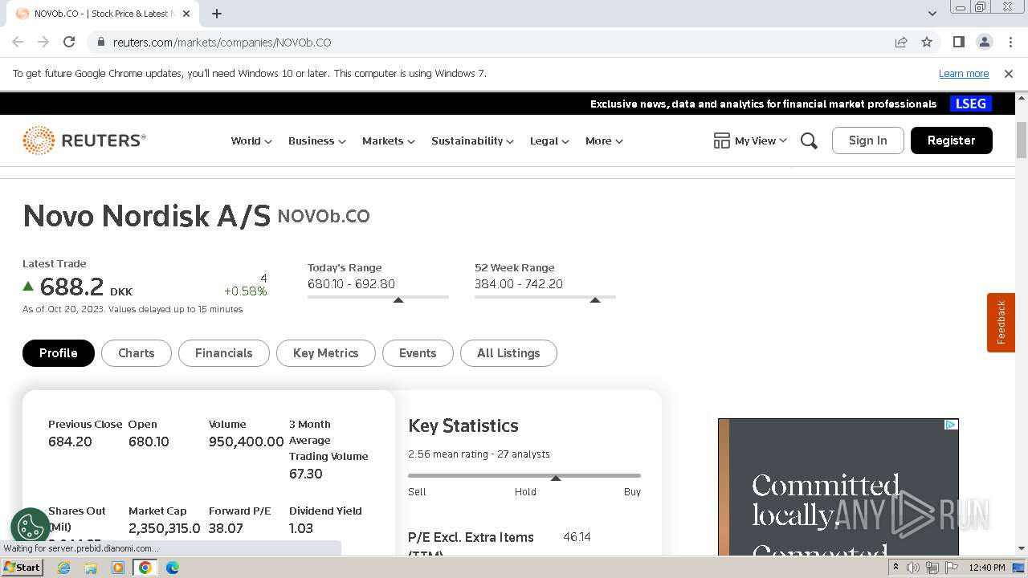
Task: Click the 52 Week Range indicator bar
Action: tap(545, 298)
